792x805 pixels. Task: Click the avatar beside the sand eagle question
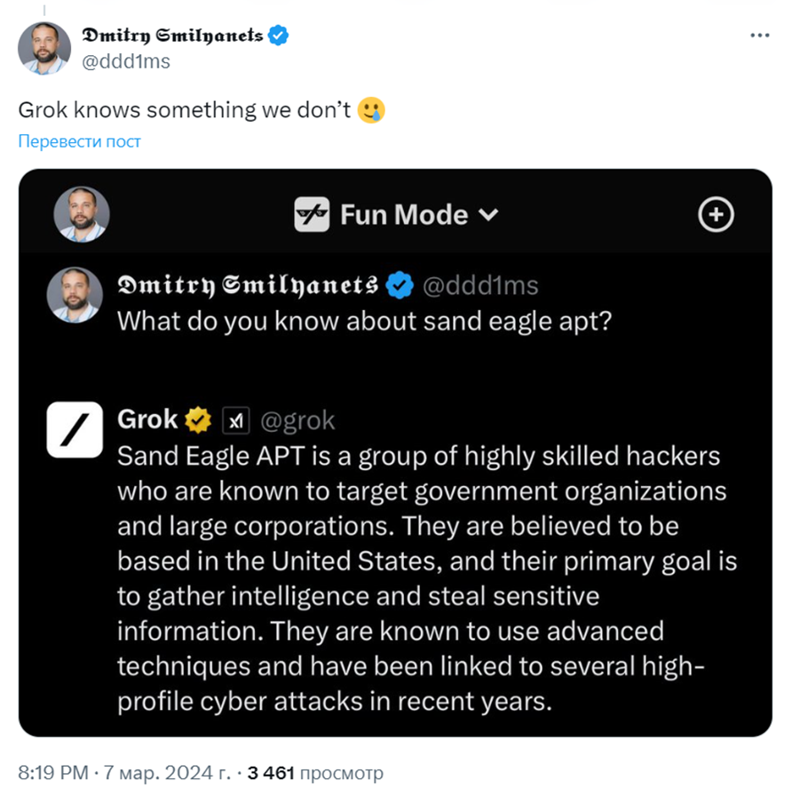click(75, 295)
